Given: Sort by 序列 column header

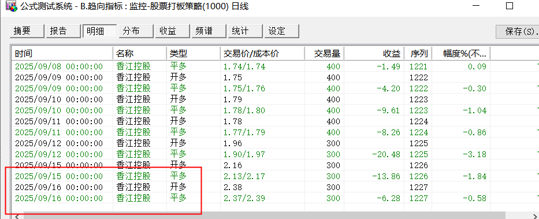Looking at the screenshot, I should pyautogui.click(x=418, y=53).
